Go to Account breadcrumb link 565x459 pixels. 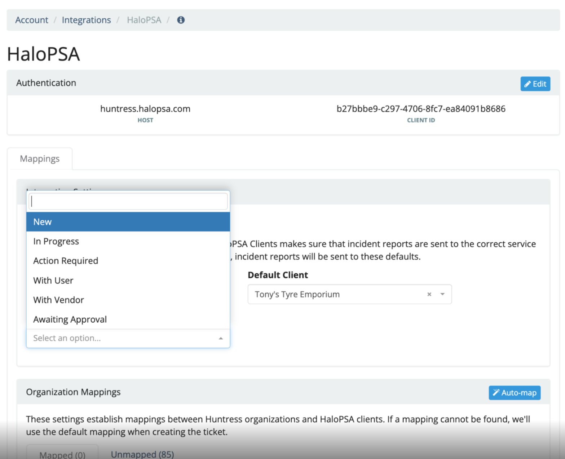pos(32,20)
